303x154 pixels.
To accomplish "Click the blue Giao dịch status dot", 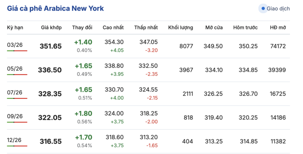I will point(263,8).
